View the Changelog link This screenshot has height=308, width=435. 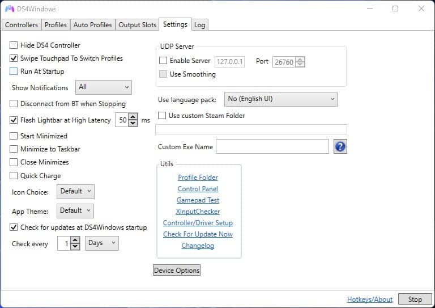(x=198, y=246)
